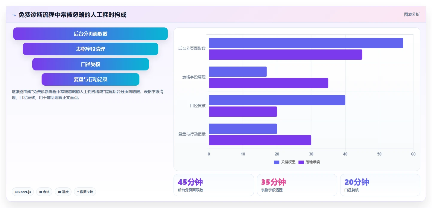Click the description paragraph starting 这张图围绕
432x208 pixels.
tap(87, 95)
